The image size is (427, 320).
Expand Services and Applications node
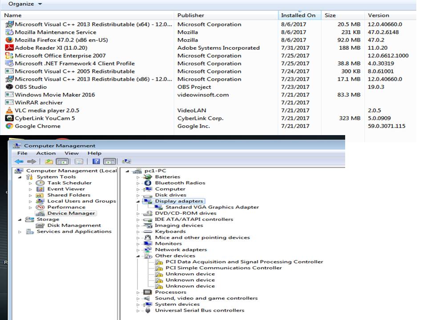(x=20, y=232)
